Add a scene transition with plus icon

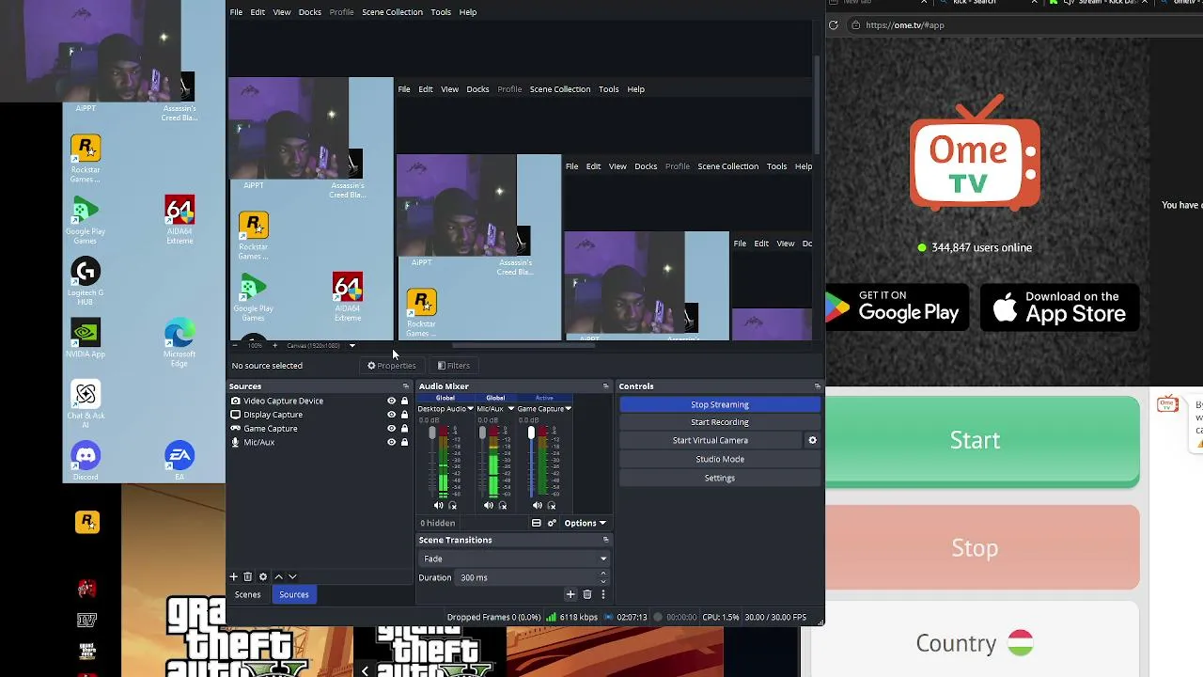(x=570, y=594)
